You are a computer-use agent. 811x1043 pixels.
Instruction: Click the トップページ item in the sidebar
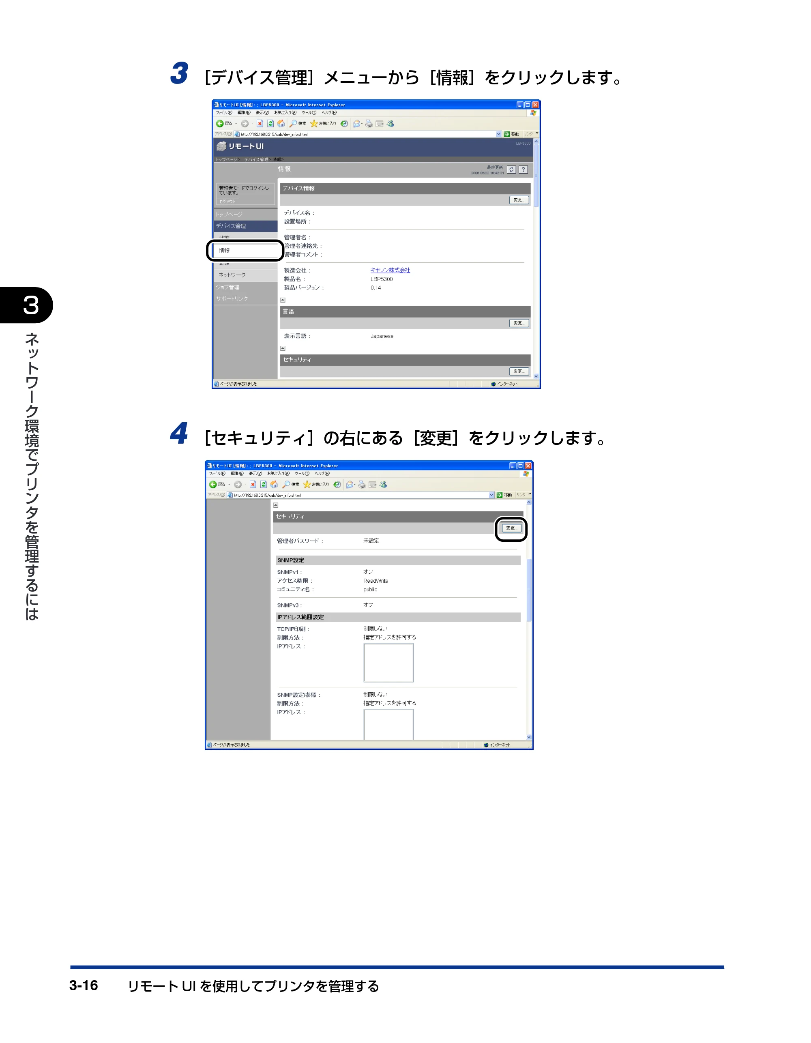click(x=246, y=215)
